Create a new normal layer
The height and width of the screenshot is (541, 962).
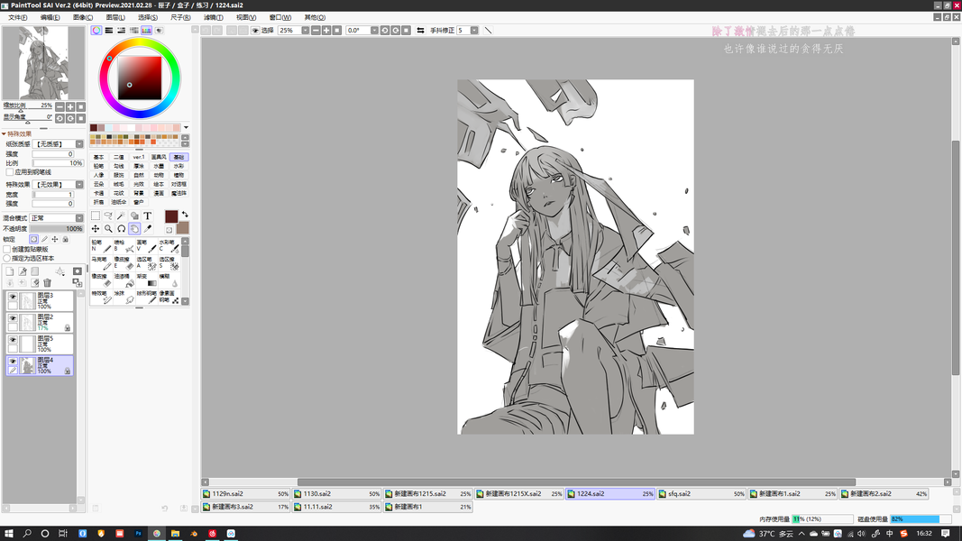pos(10,271)
